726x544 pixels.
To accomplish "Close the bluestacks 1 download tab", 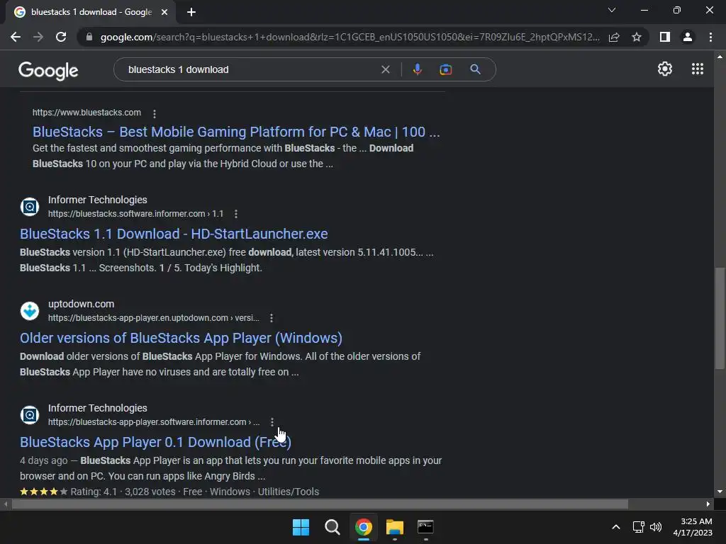I will coord(164,12).
